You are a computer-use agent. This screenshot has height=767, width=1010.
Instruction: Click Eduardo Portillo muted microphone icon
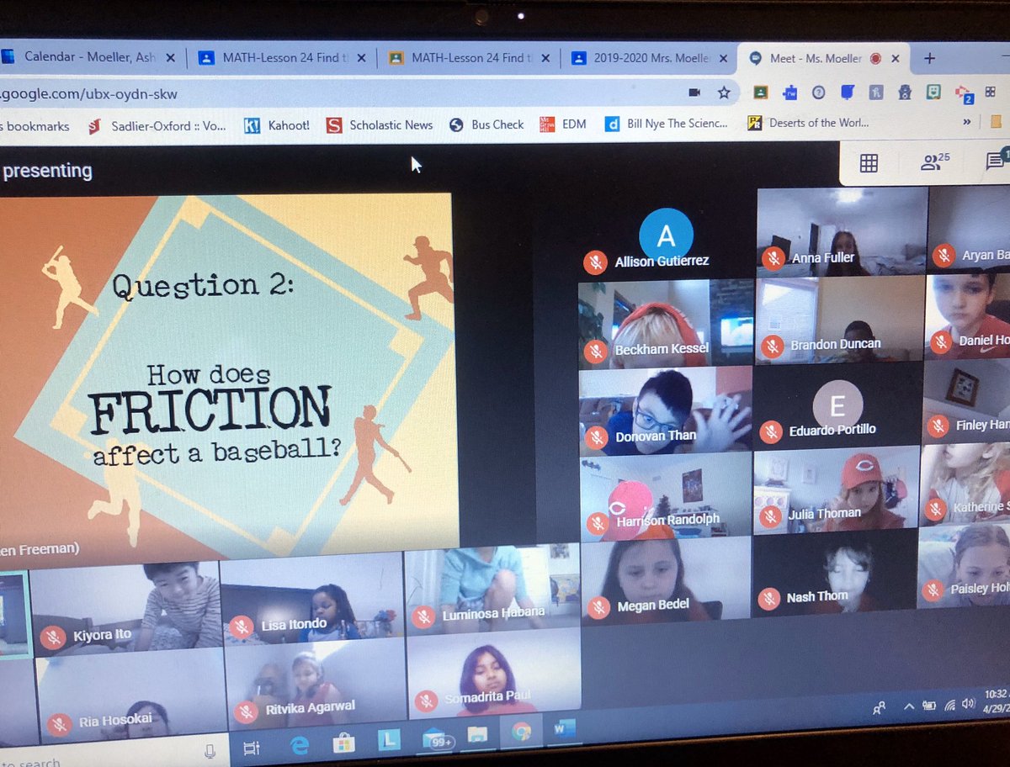tap(770, 431)
